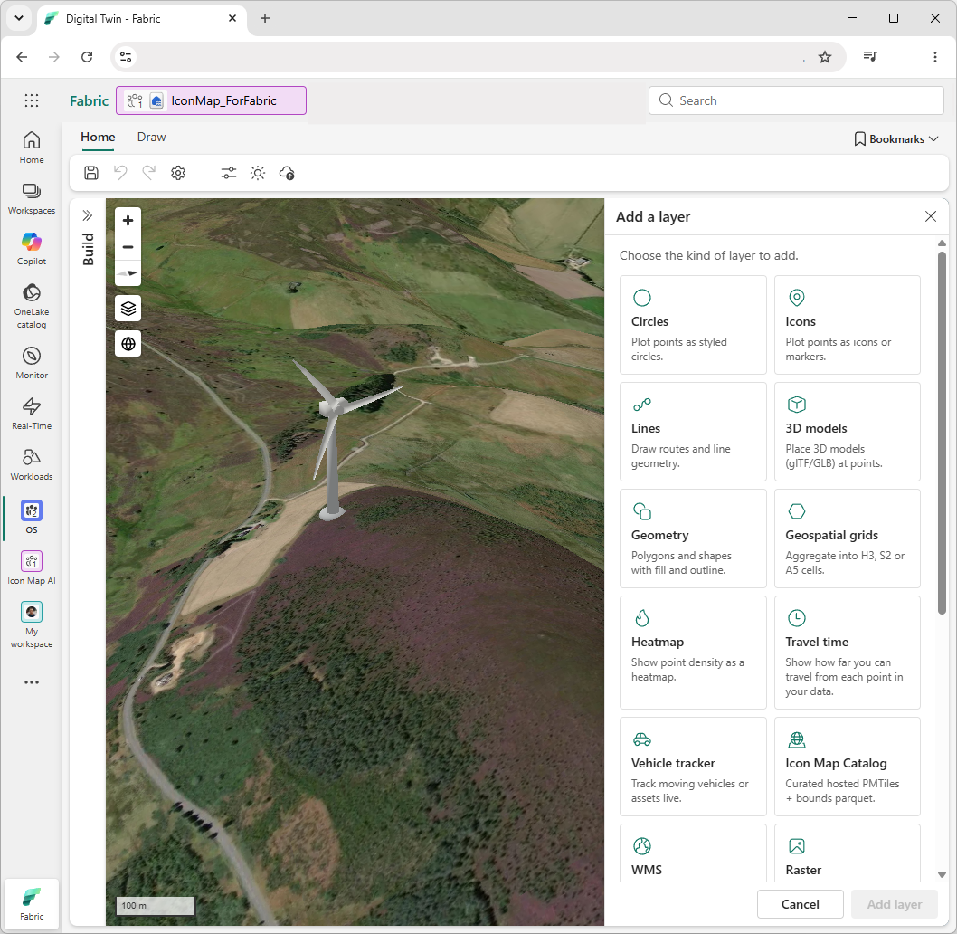Select the Travel time layer card
Screen dimensions: 957x934
point(848,653)
